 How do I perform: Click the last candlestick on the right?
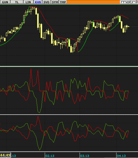[x=128, y=27]
